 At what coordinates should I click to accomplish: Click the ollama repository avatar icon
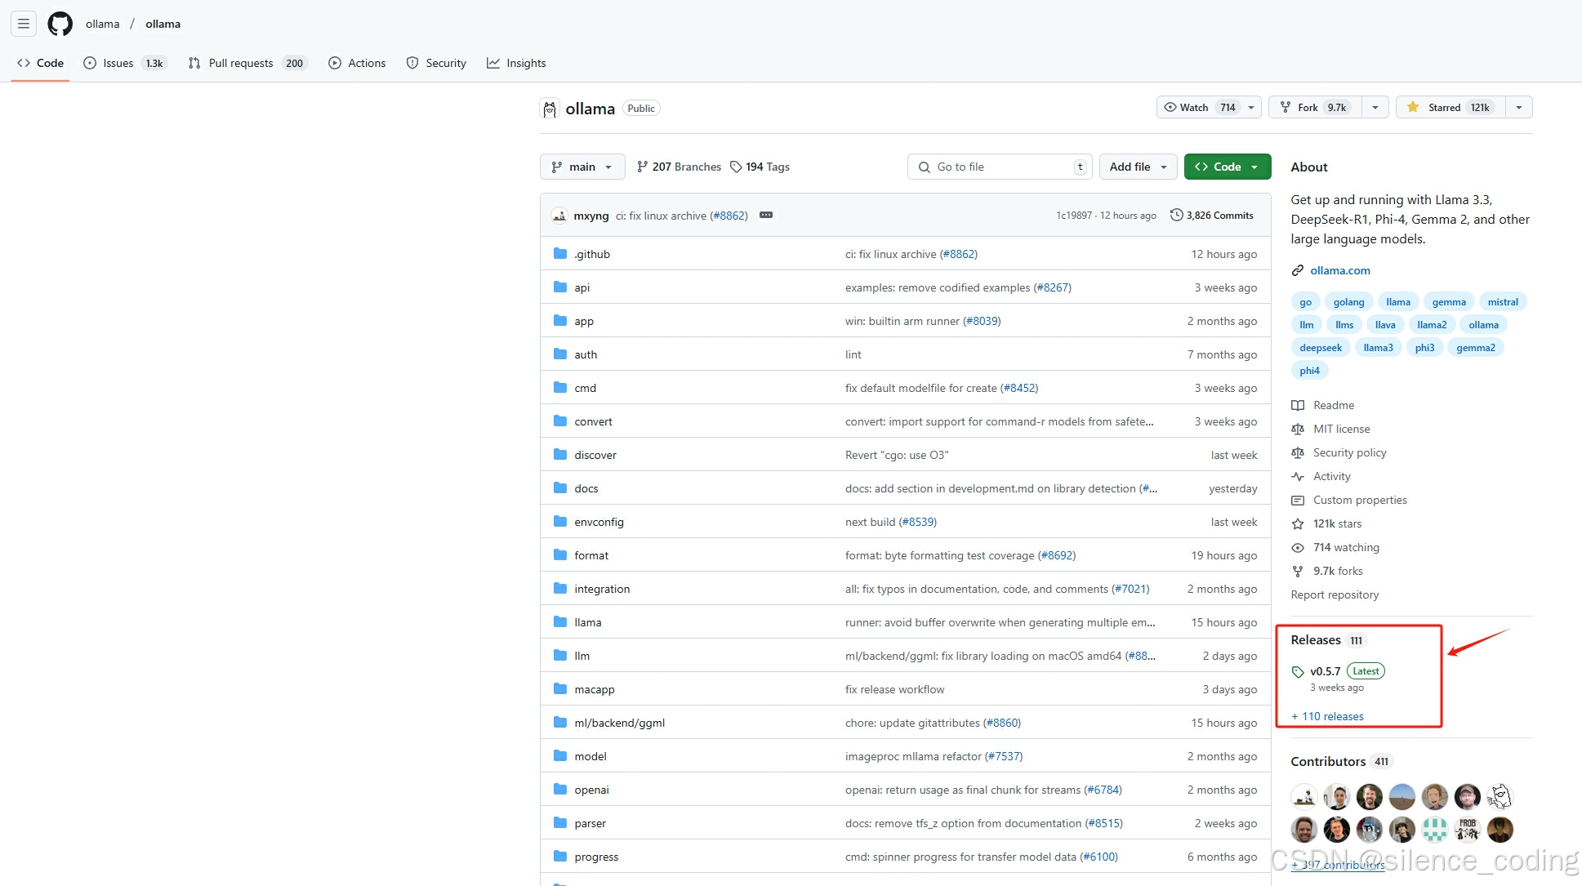550,109
